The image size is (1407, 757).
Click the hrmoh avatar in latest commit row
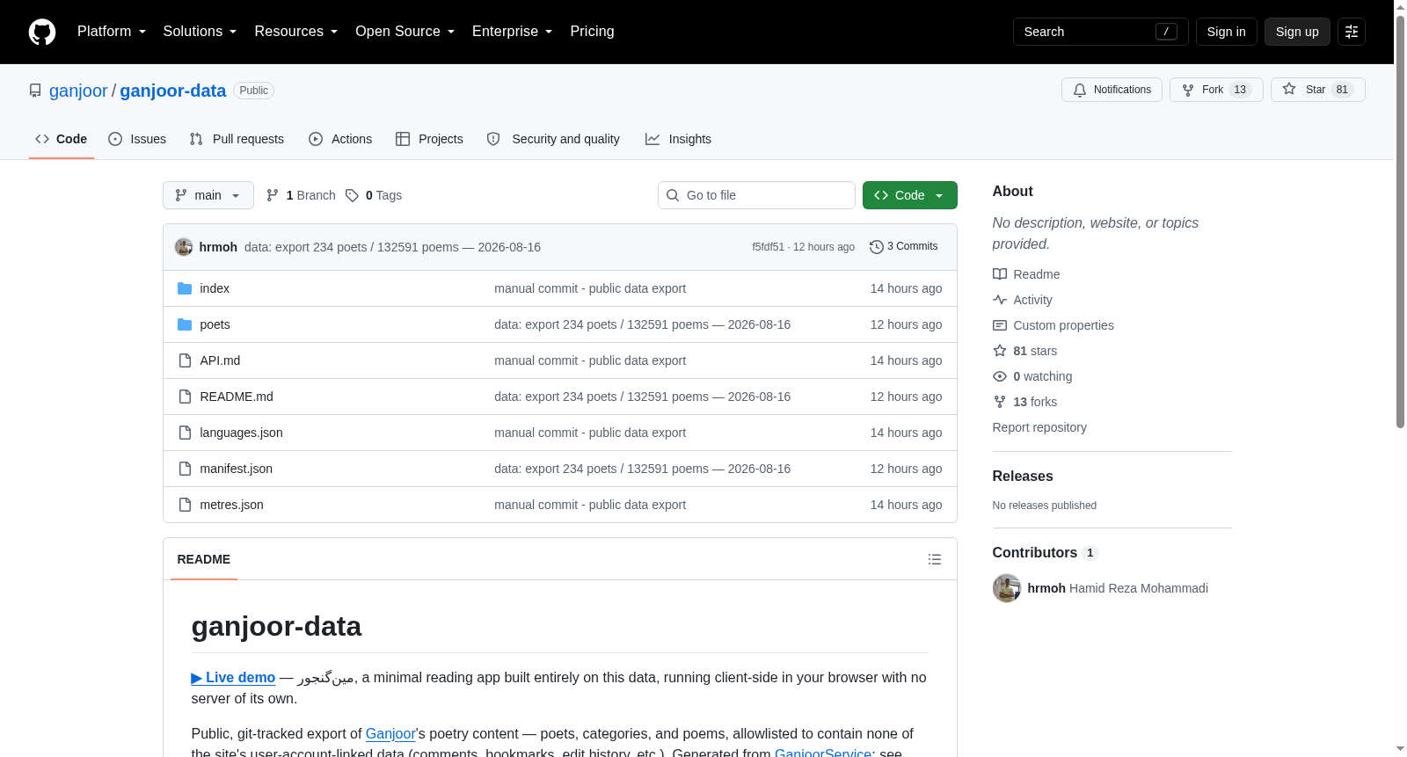point(184,247)
